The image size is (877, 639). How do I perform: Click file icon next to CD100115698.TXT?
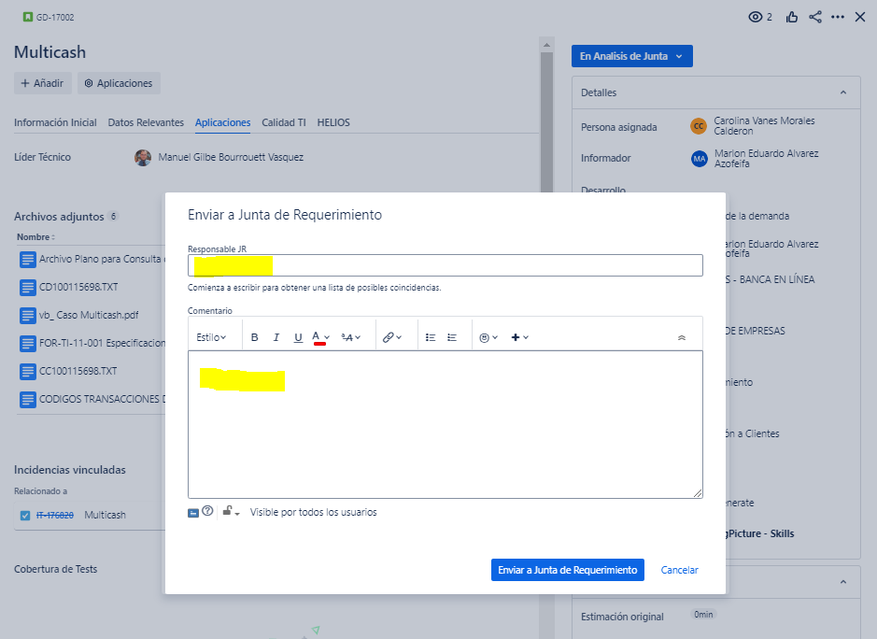(27, 288)
